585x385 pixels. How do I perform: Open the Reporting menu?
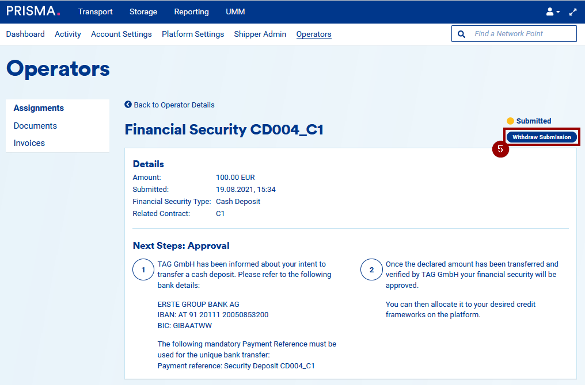[191, 11]
